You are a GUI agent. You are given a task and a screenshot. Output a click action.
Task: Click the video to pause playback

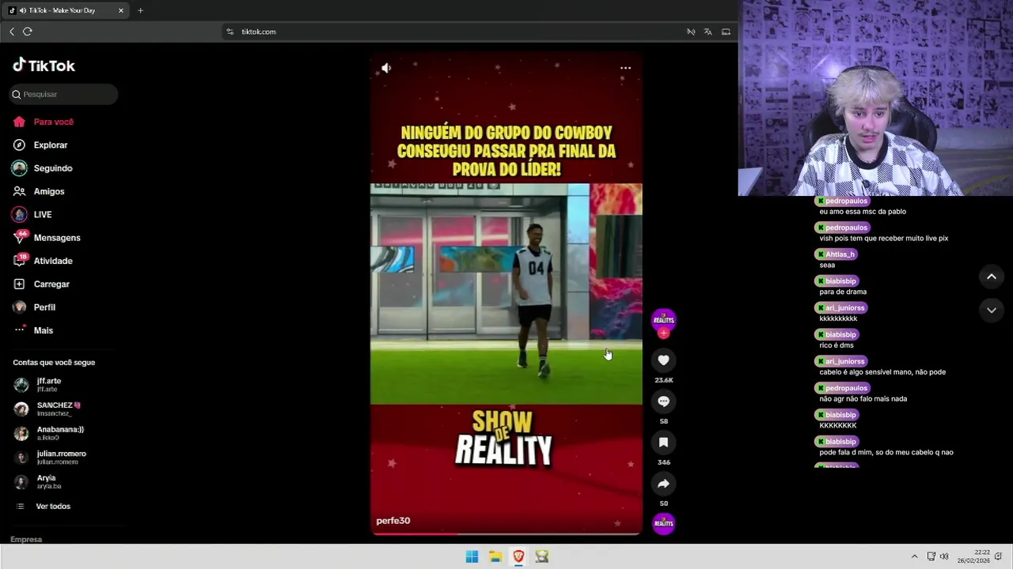click(x=506, y=294)
